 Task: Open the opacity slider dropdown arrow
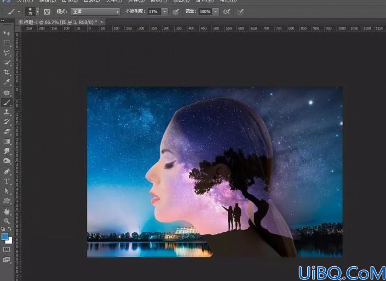[165, 11]
